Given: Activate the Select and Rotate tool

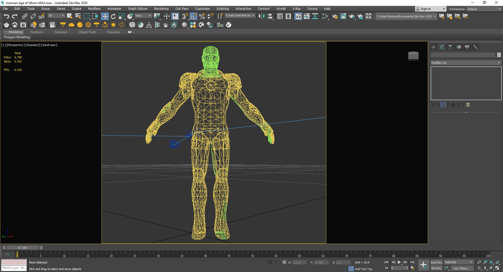Looking at the screenshot, I should coord(113,16).
